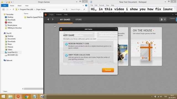Open the Notepad File menu

[92, 5]
